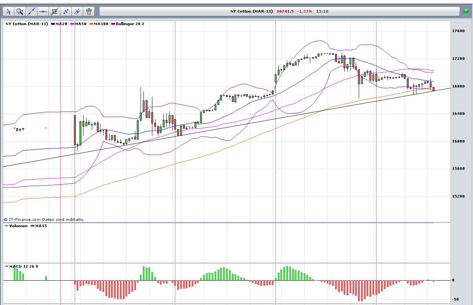Screen dimensions: 473x305
Task: Click the MA20 blue color swatch
Action: pos(53,24)
